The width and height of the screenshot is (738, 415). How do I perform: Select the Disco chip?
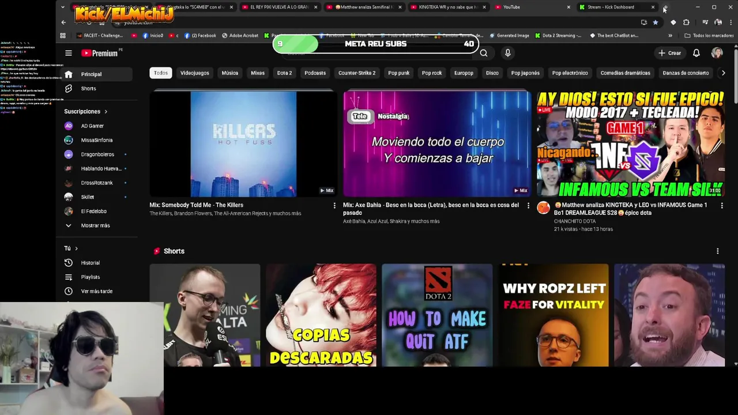click(x=492, y=73)
